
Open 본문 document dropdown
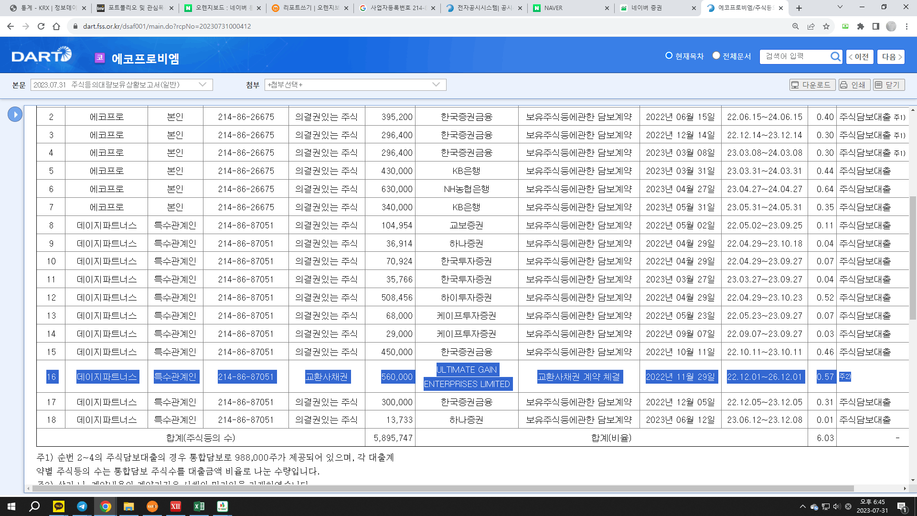[121, 85]
